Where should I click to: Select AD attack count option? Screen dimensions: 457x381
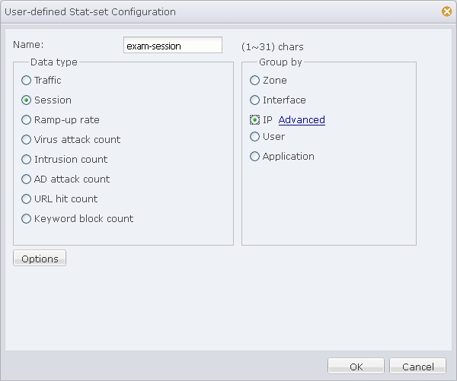pyautogui.click(x=27, y=179)
